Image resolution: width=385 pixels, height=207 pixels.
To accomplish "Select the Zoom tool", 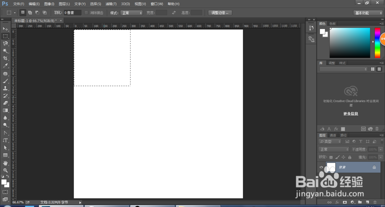I will [x=5, y=171].
